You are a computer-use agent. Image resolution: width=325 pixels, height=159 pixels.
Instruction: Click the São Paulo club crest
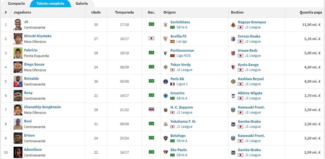pos(165,152)
